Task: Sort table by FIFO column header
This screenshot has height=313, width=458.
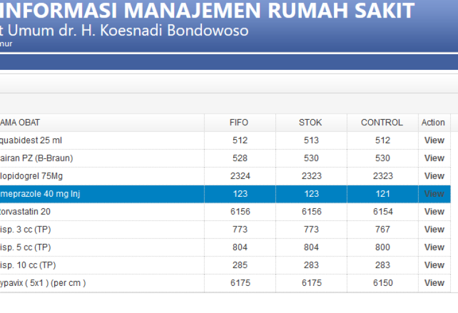Action: pyautogui.click(x=240, y=123)
